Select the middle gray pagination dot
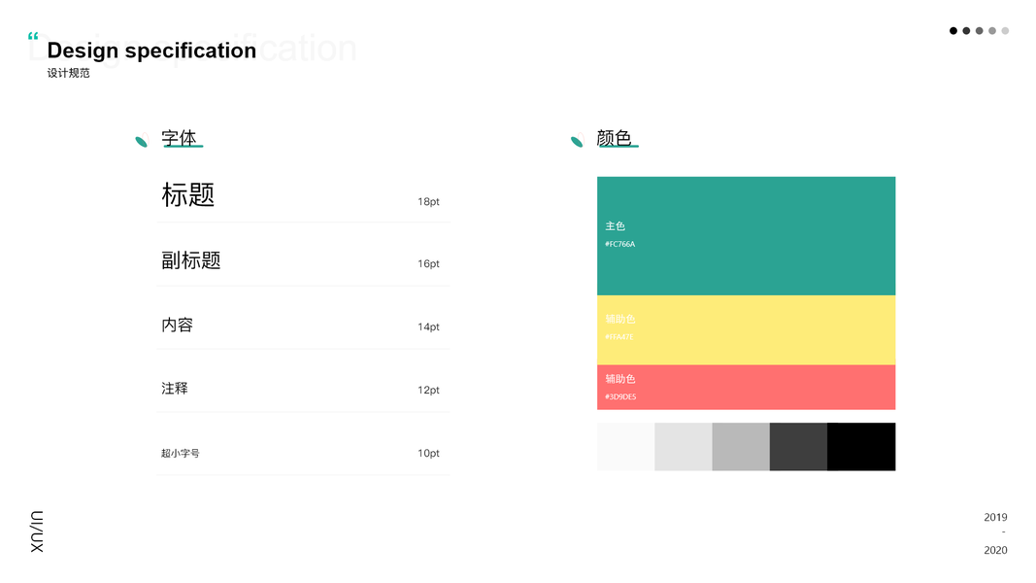The height and width of the screenshot is (583, 1036). 980,31
